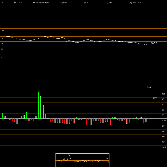This screenshot has height=167, width=167.
Task: Click the MR axis label -20
Action: (x=163, y=126)
